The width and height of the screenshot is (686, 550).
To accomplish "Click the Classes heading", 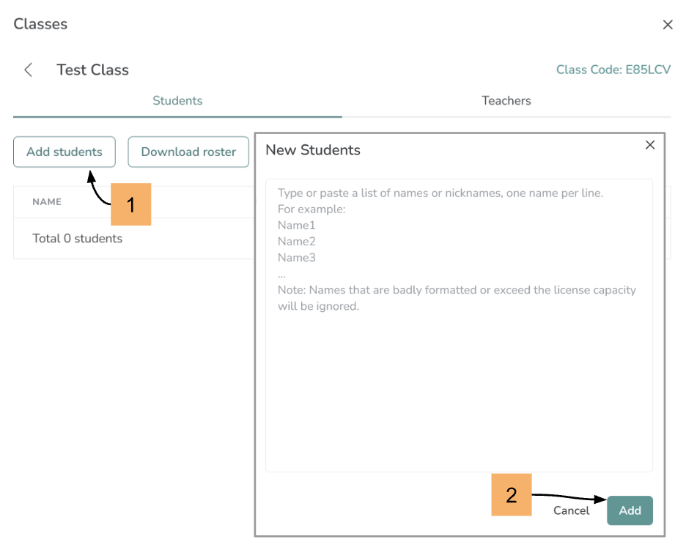I will (x=40, y=24).
